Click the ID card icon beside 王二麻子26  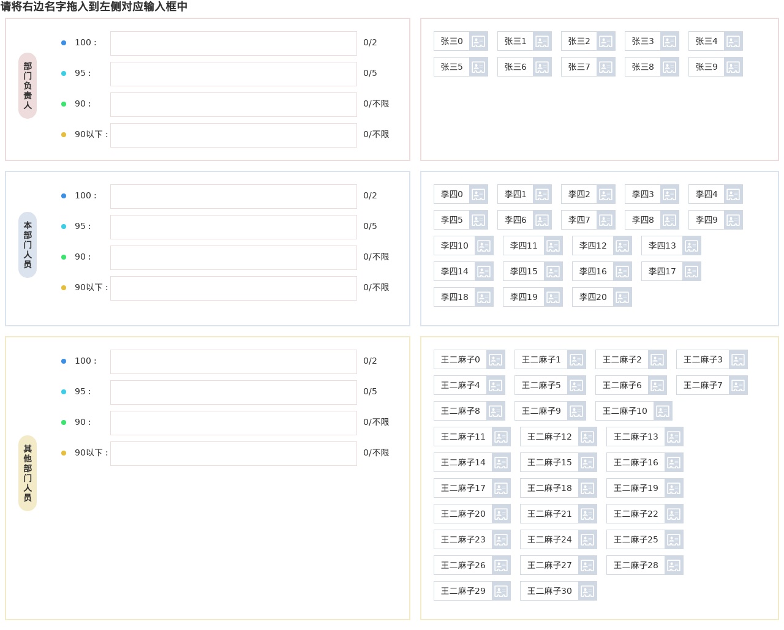pos(501,566)
